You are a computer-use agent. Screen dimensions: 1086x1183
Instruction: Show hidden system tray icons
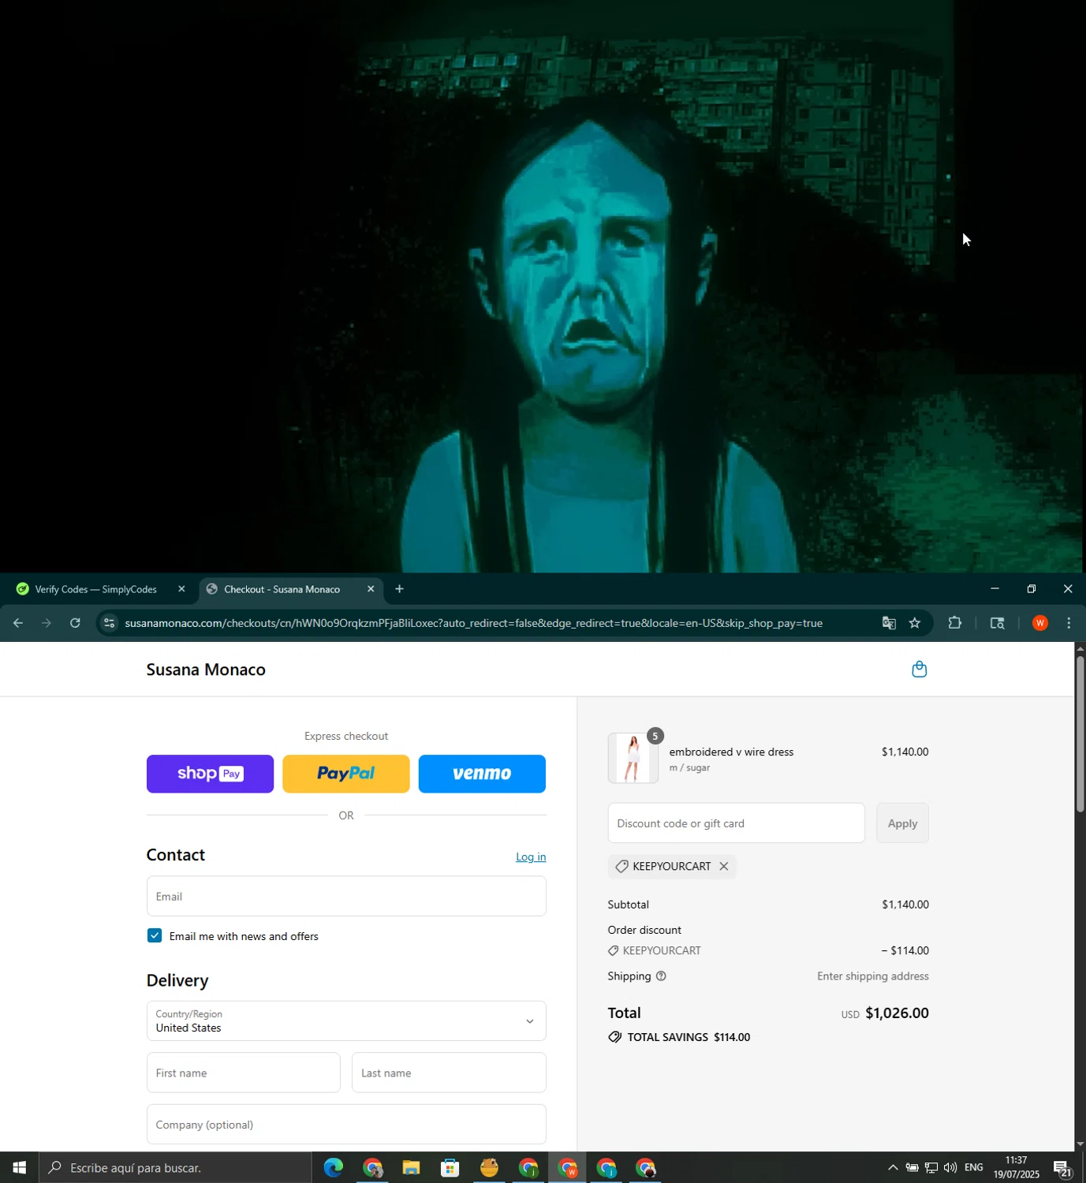point(893,1168)
